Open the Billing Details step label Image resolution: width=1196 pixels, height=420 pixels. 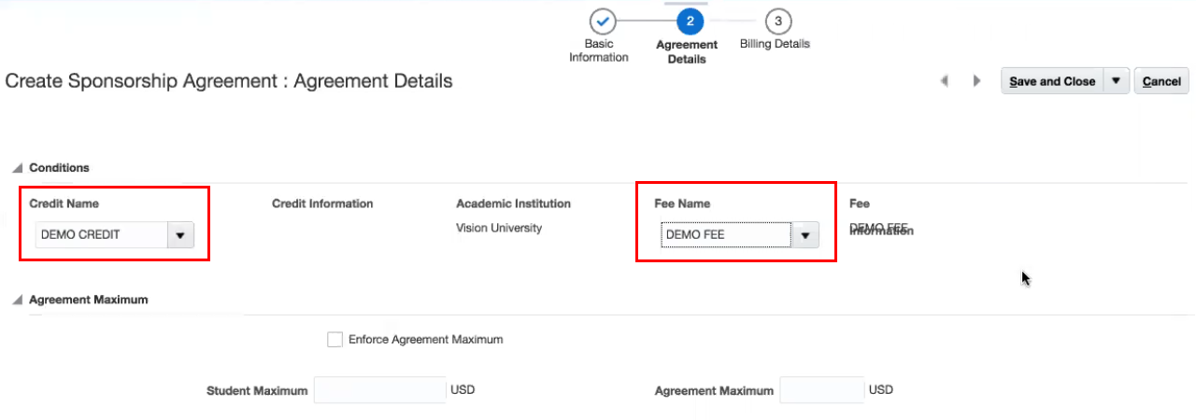[x=775, y=44]
